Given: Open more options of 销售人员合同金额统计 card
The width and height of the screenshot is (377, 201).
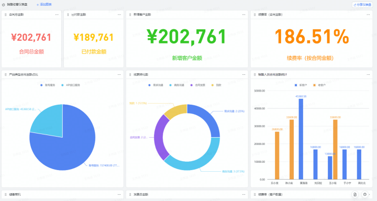Looking at the screenshot, I should click(368, 75).
